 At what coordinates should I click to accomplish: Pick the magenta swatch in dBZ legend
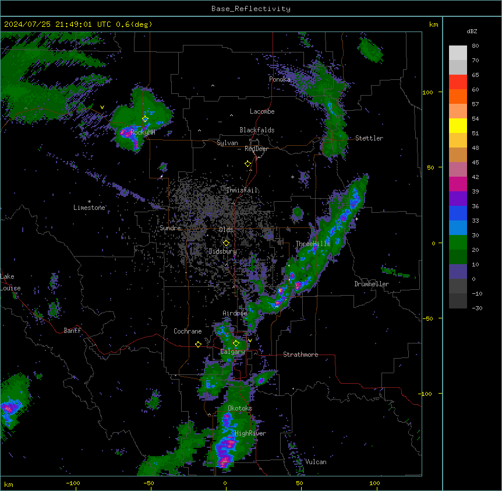point(458,184)
